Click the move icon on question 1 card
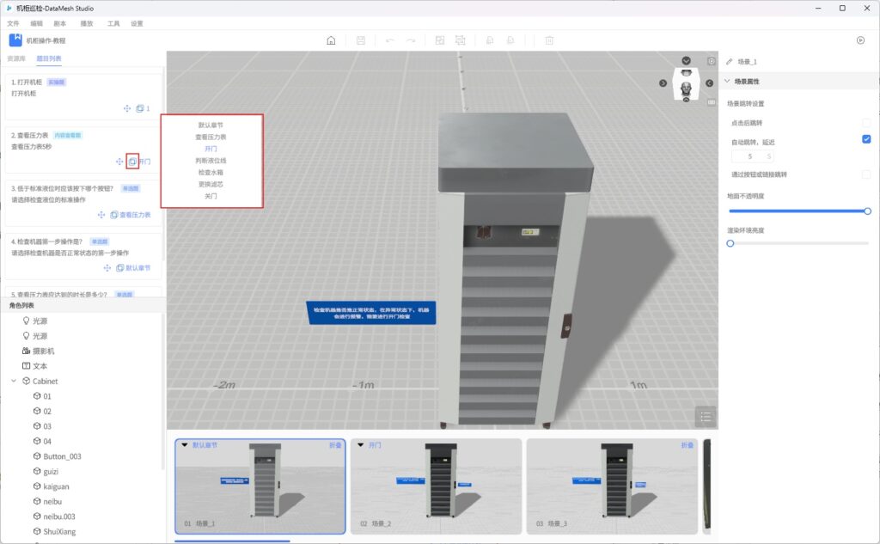The image size is (880, 544). (127, 108)
